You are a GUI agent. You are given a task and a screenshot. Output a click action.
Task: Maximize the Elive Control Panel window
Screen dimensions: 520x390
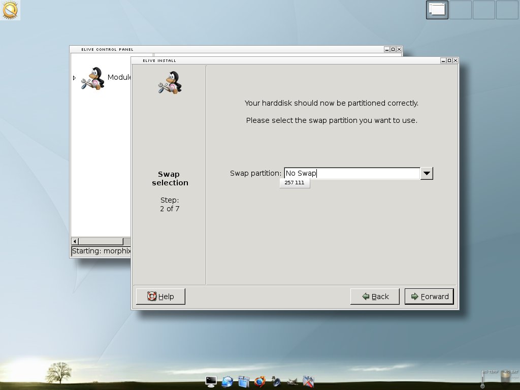click(393, 49)
